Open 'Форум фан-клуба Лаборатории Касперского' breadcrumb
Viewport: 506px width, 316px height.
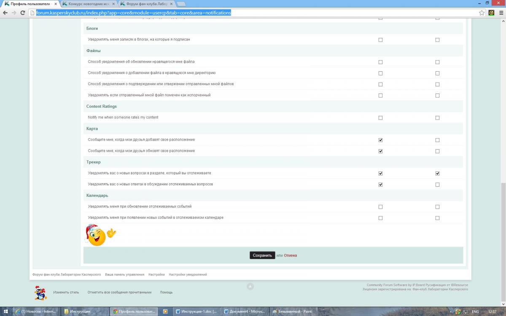67,275
